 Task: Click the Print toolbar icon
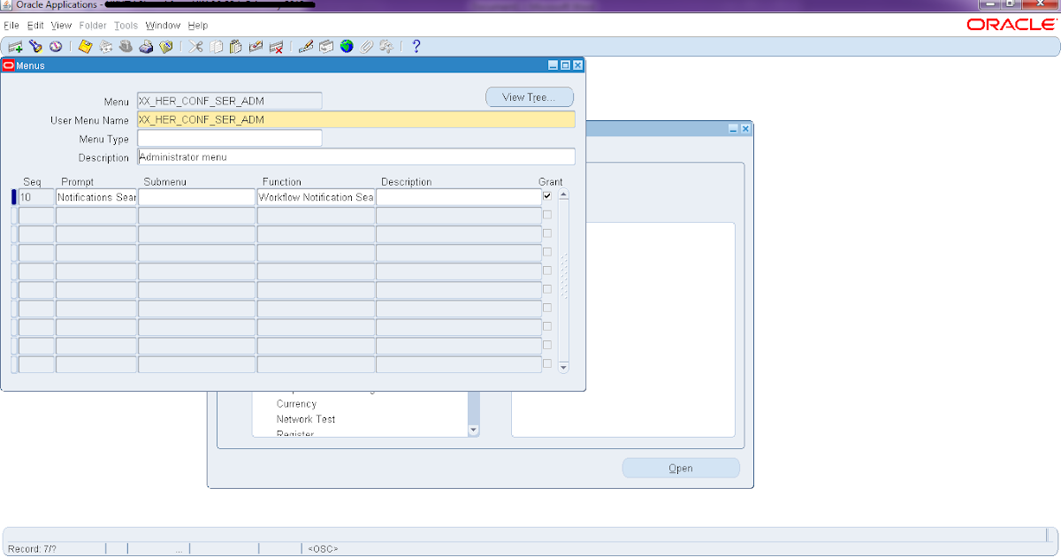click(146, 47)
